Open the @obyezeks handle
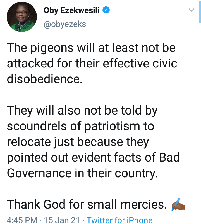 click(x=65, y=24)
